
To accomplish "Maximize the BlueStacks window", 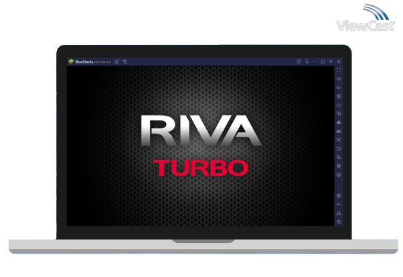I will [323, 62].
